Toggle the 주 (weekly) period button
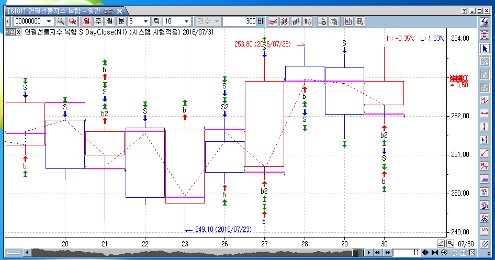495x260 pixels. [x=98, y=21]
